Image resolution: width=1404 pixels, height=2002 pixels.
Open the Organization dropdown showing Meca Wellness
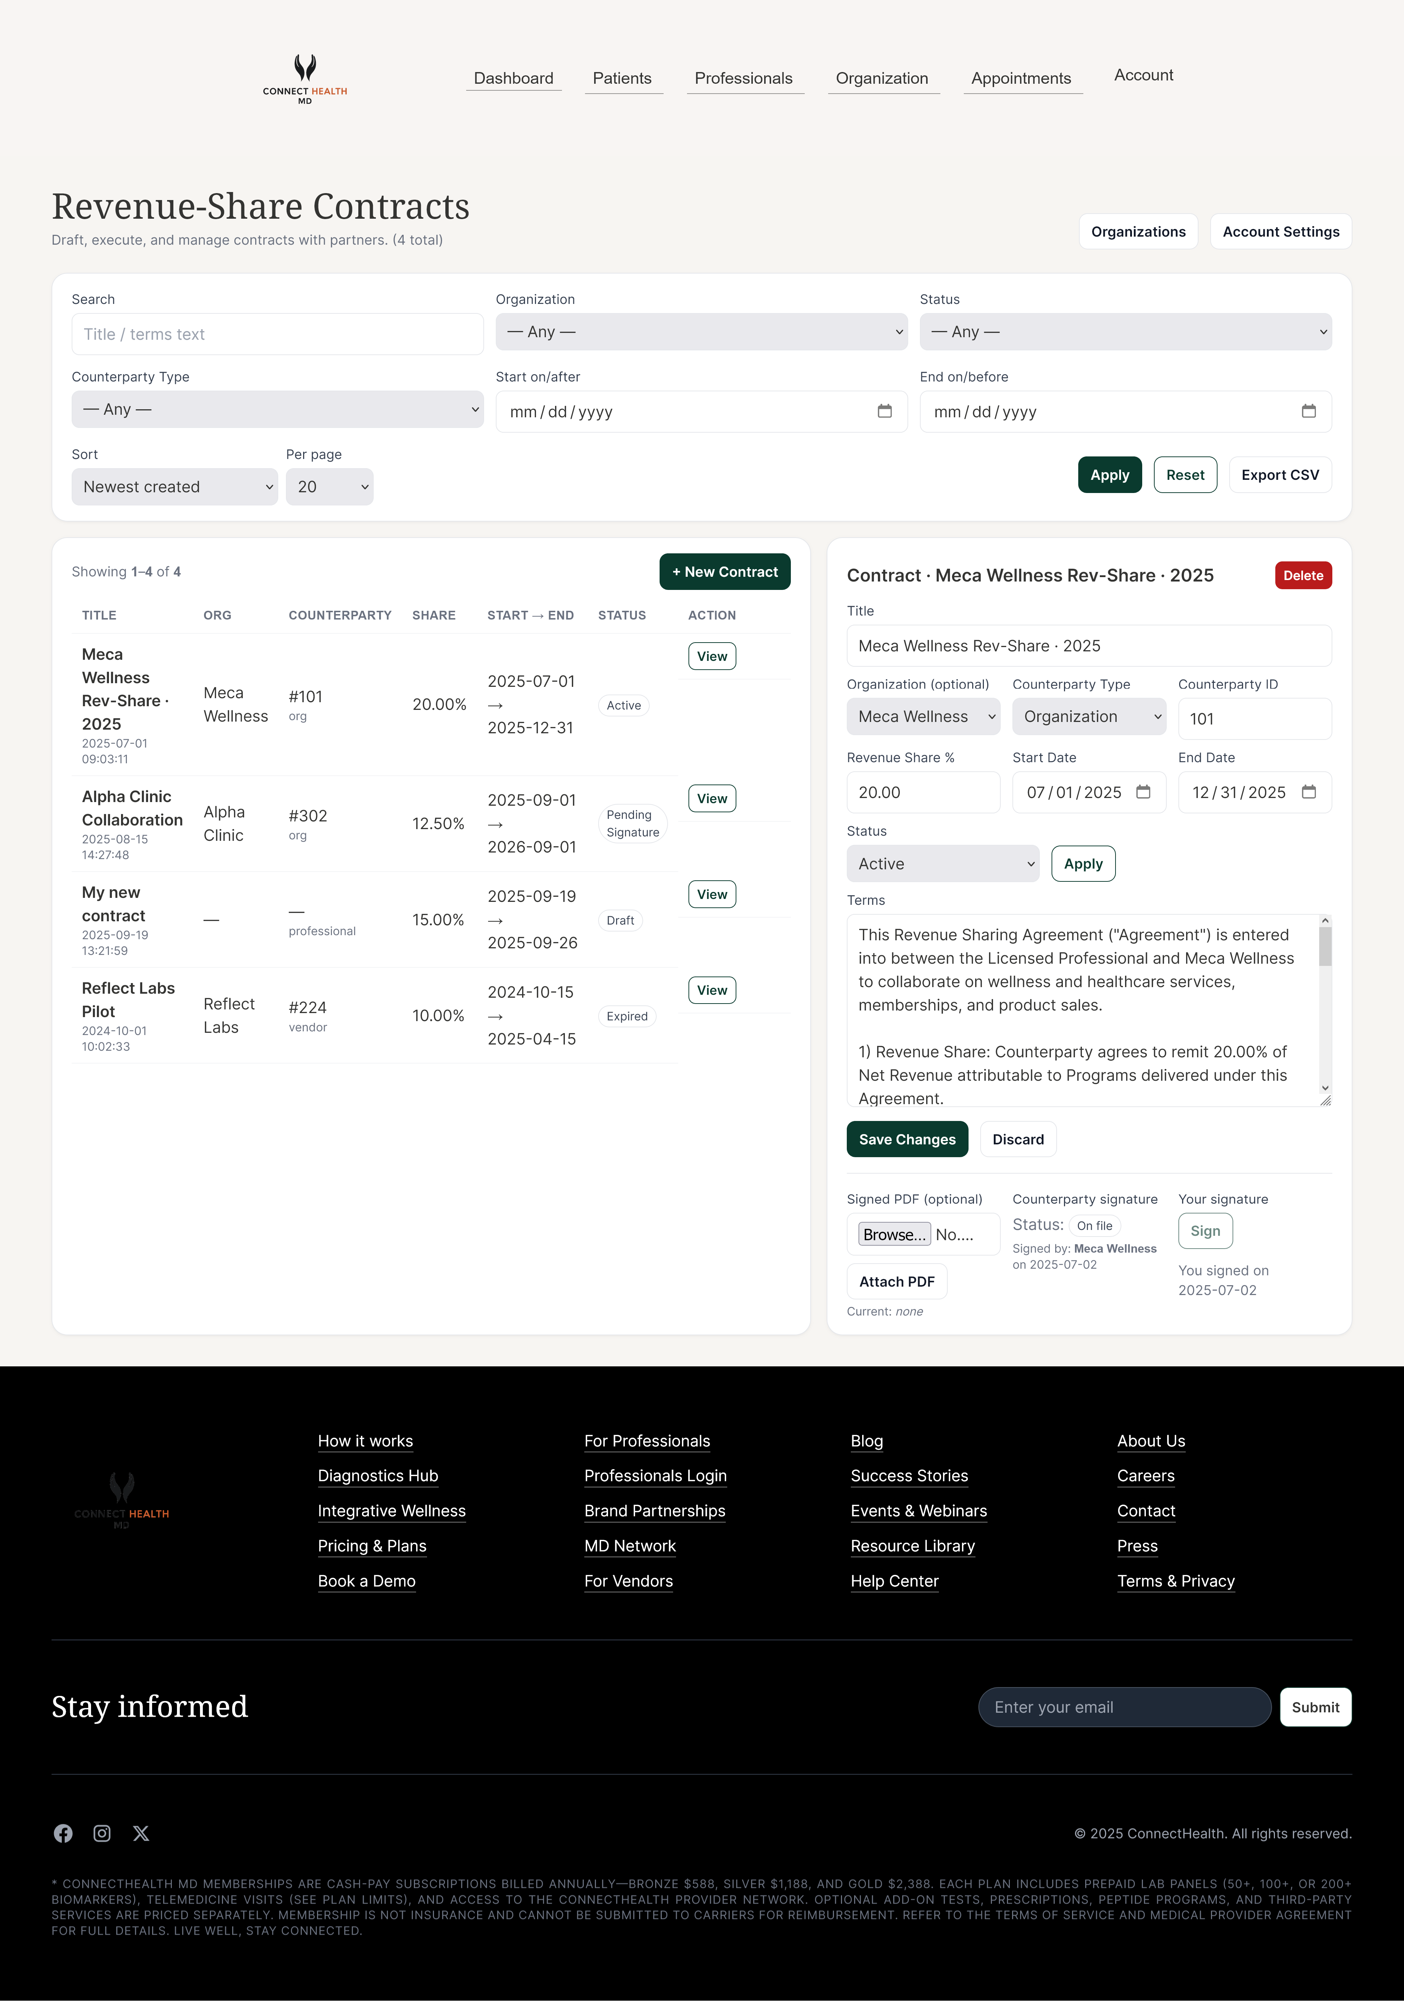(x=922, y=716)
